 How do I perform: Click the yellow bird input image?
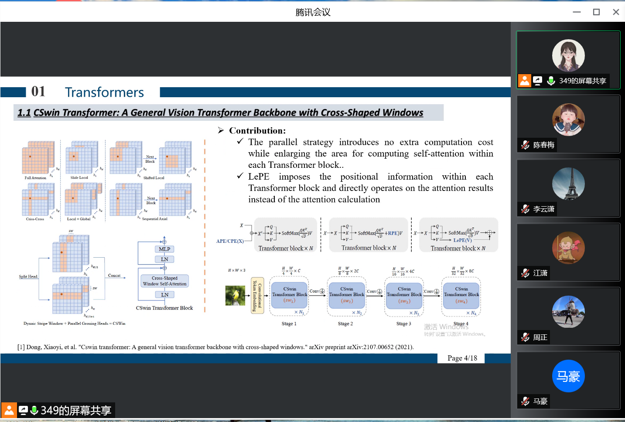235,295
